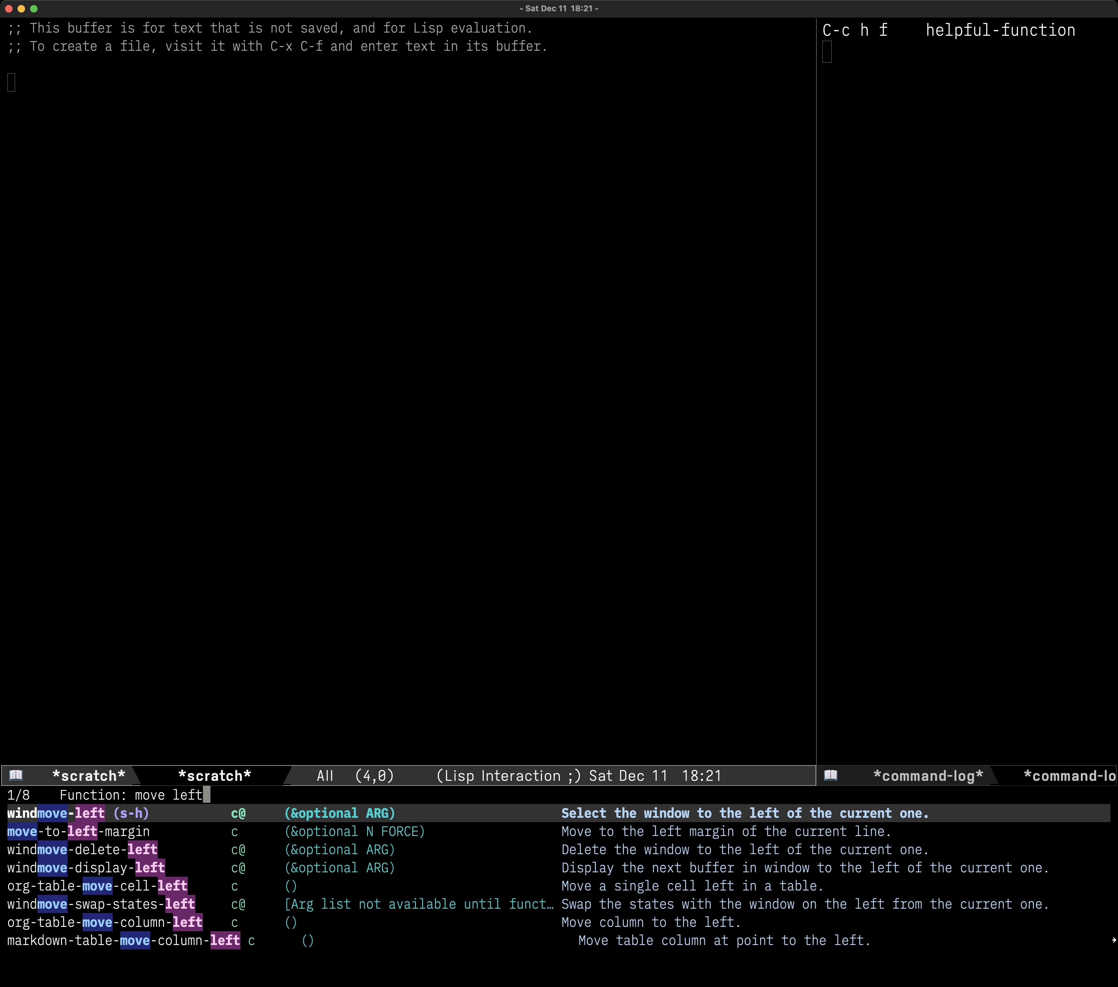The width and height of the screenshot is (1118, 987).
Task: Click the truncation arrow at right edge of last row
Action: point(1114,941)
